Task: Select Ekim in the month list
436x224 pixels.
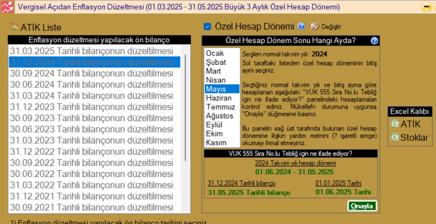Action: click(x=222, y=133)
